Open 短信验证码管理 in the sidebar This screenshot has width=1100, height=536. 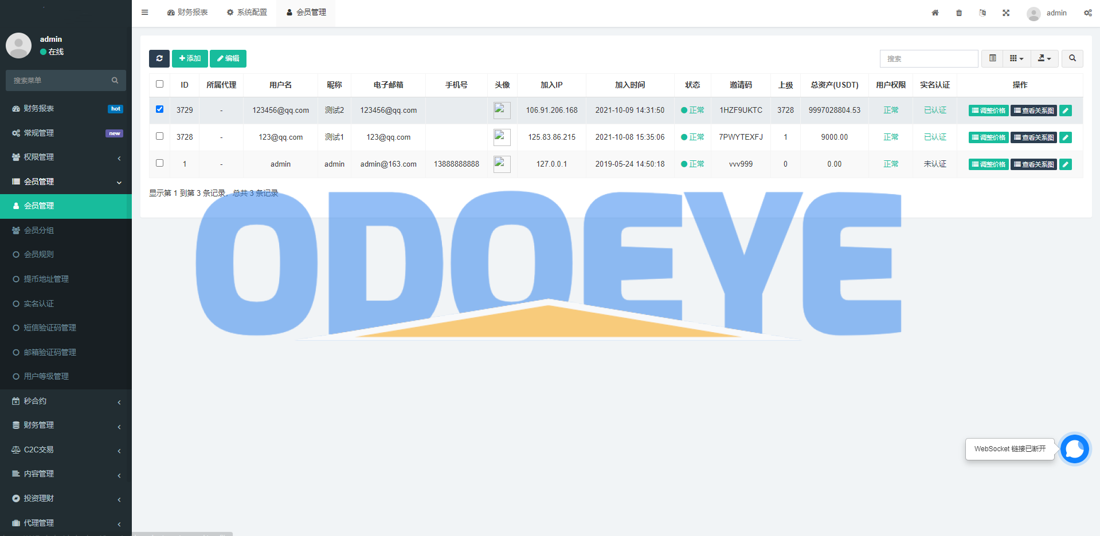click(66, 328)
